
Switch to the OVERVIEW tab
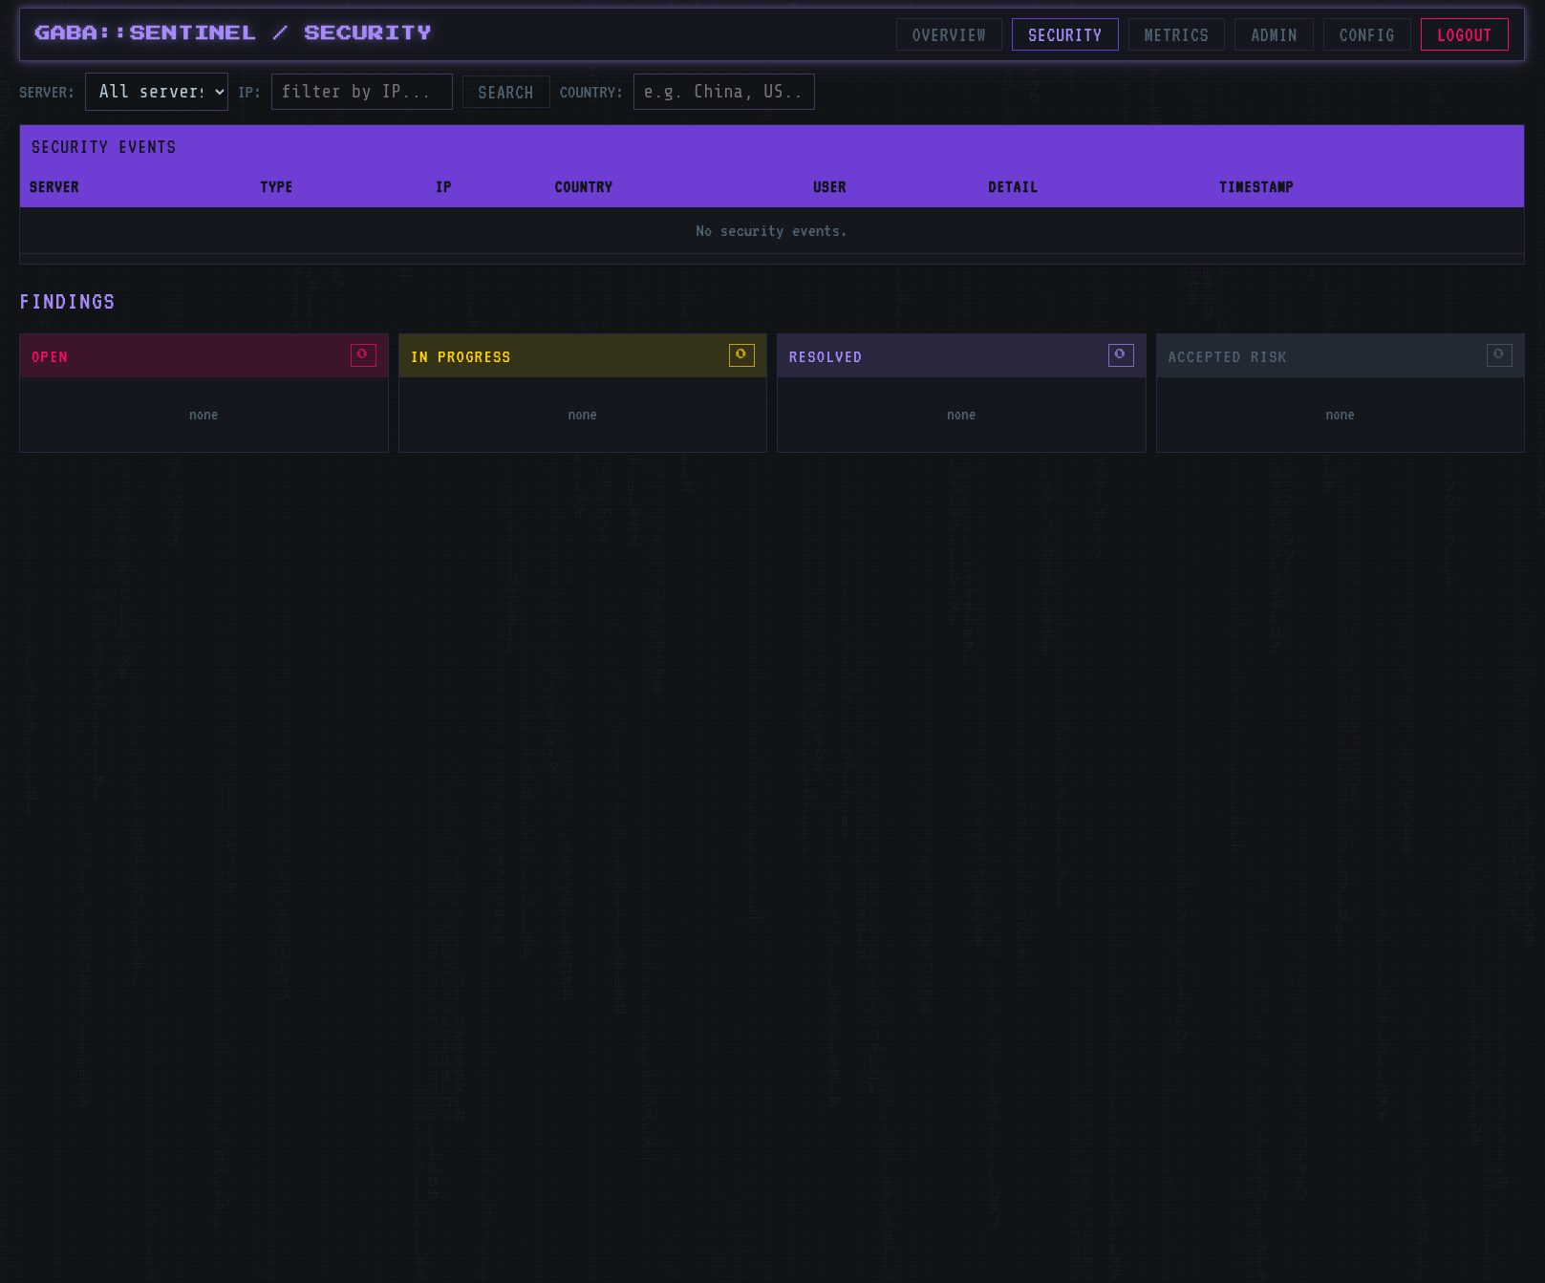[x=948, y=34]
